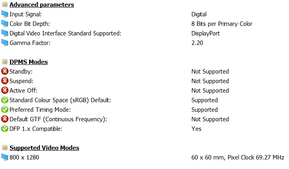Select the folder icon beside Supported Video Modes
Screen dimensions: 289x169
point(5,148)
